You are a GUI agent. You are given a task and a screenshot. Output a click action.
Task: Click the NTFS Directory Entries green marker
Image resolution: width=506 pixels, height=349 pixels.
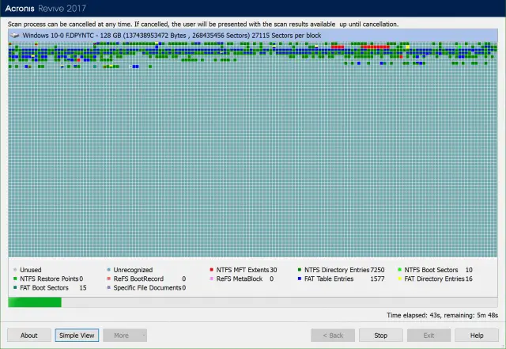(x=300, y=270)
